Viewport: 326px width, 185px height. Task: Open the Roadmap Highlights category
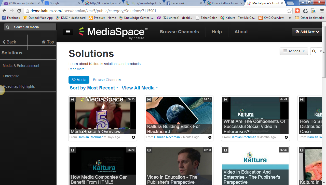point(28,86)
